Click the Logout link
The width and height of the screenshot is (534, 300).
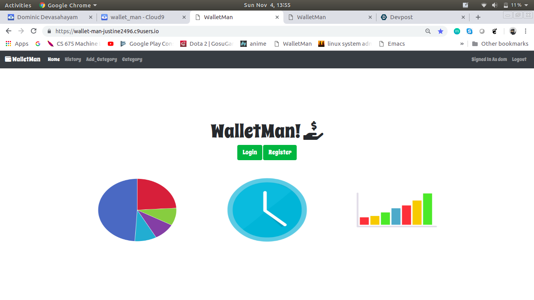tap(519, 59)
